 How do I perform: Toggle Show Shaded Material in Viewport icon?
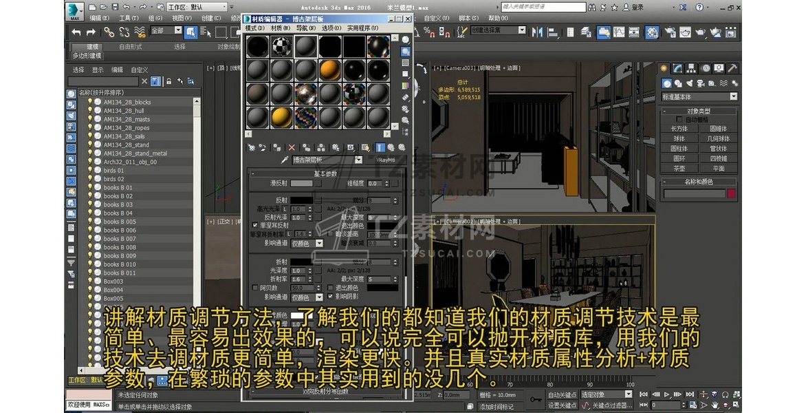365,147
